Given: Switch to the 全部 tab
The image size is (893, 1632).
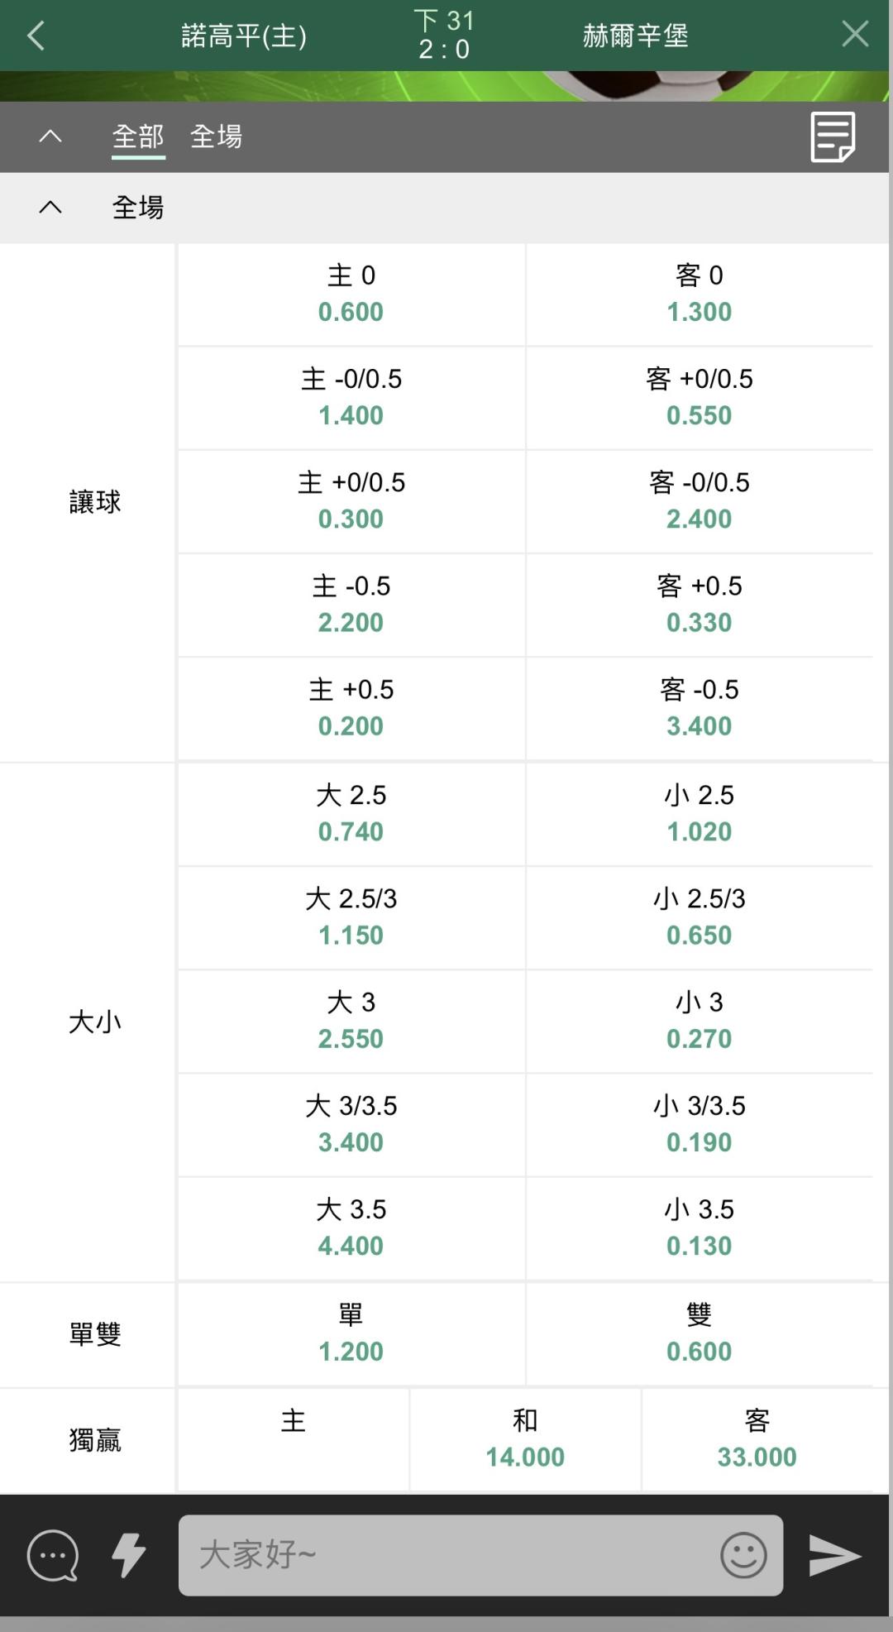Looking at the screenshot, I should [x=138, y=136].
